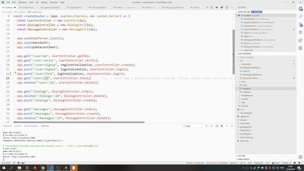The width and height of the screenshot is (304, 171).
Task: Switch to the Output panel tab
Action: 18,126
